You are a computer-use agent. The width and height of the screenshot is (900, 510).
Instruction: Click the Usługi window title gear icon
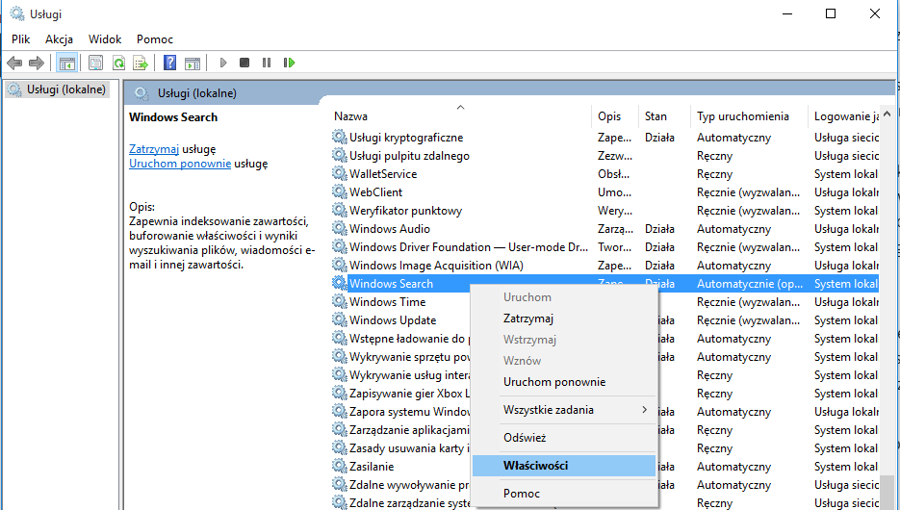tap(17, 13)
